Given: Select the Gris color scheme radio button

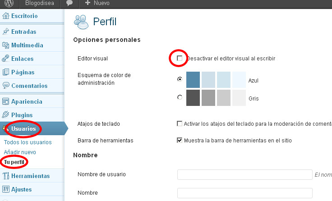Looking at the screenshot, I should pos(180,97).
